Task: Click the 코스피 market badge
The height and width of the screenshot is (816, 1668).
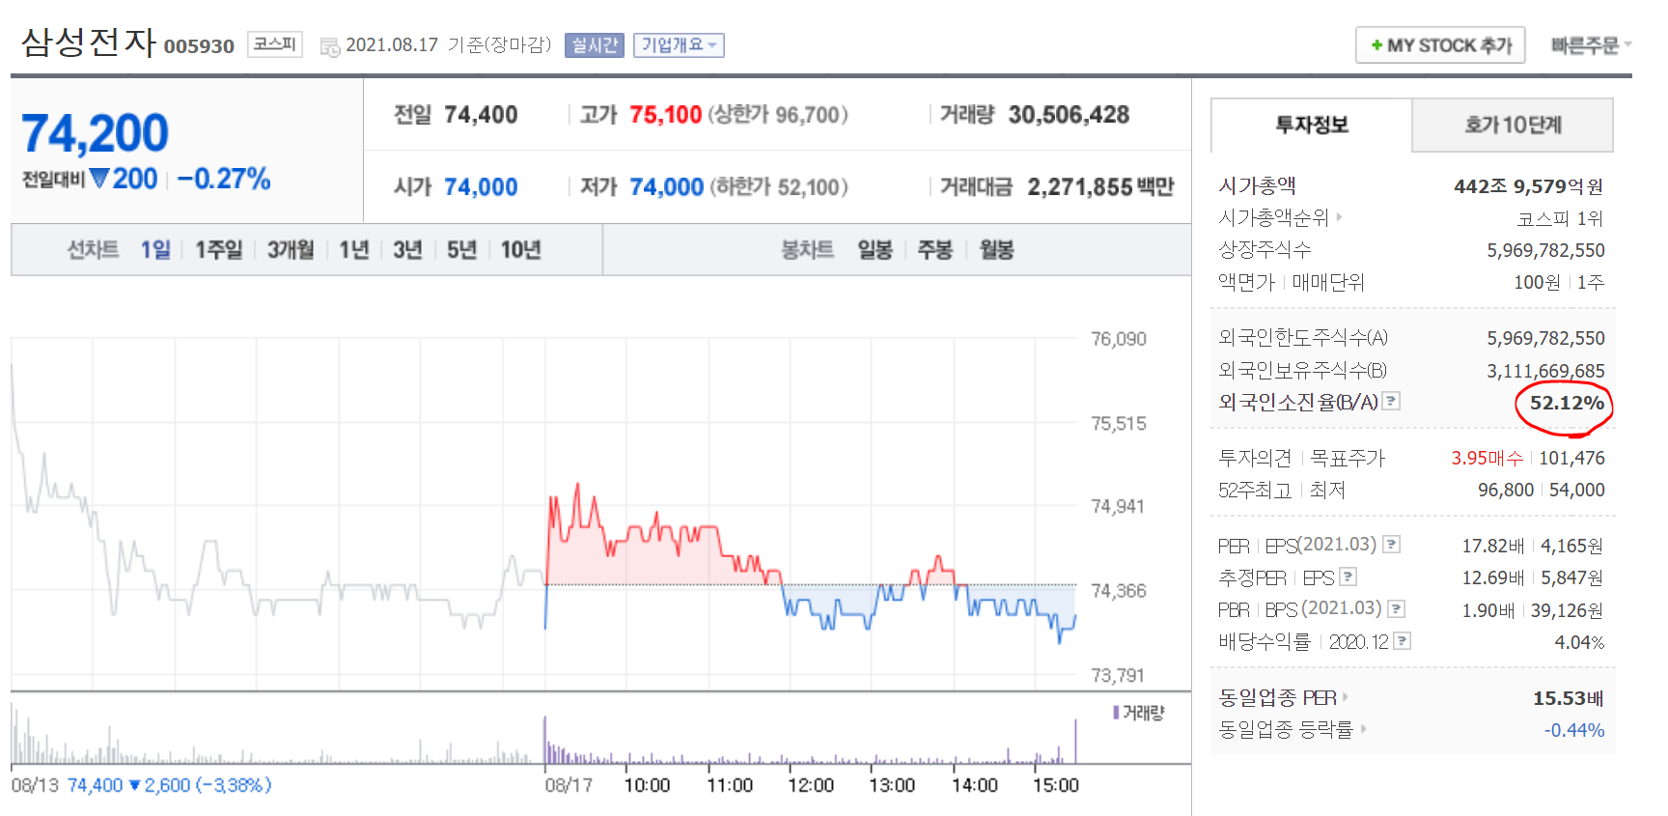Action: [275, 44]
